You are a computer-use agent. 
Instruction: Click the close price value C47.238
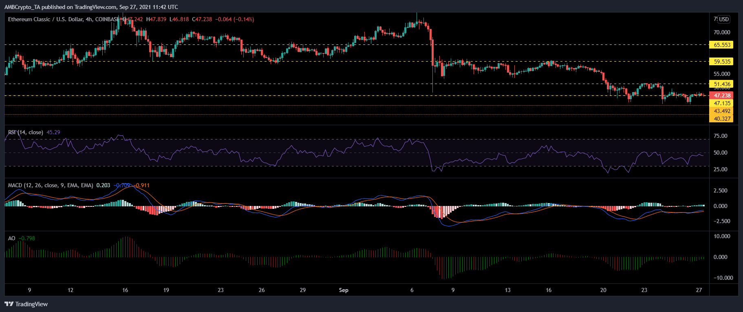click(x=202, y=19)
